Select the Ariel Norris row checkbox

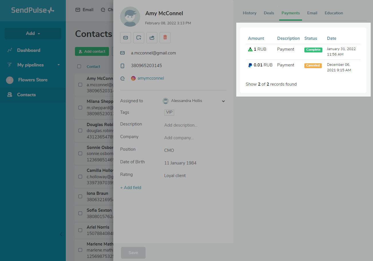pos(80,230)
